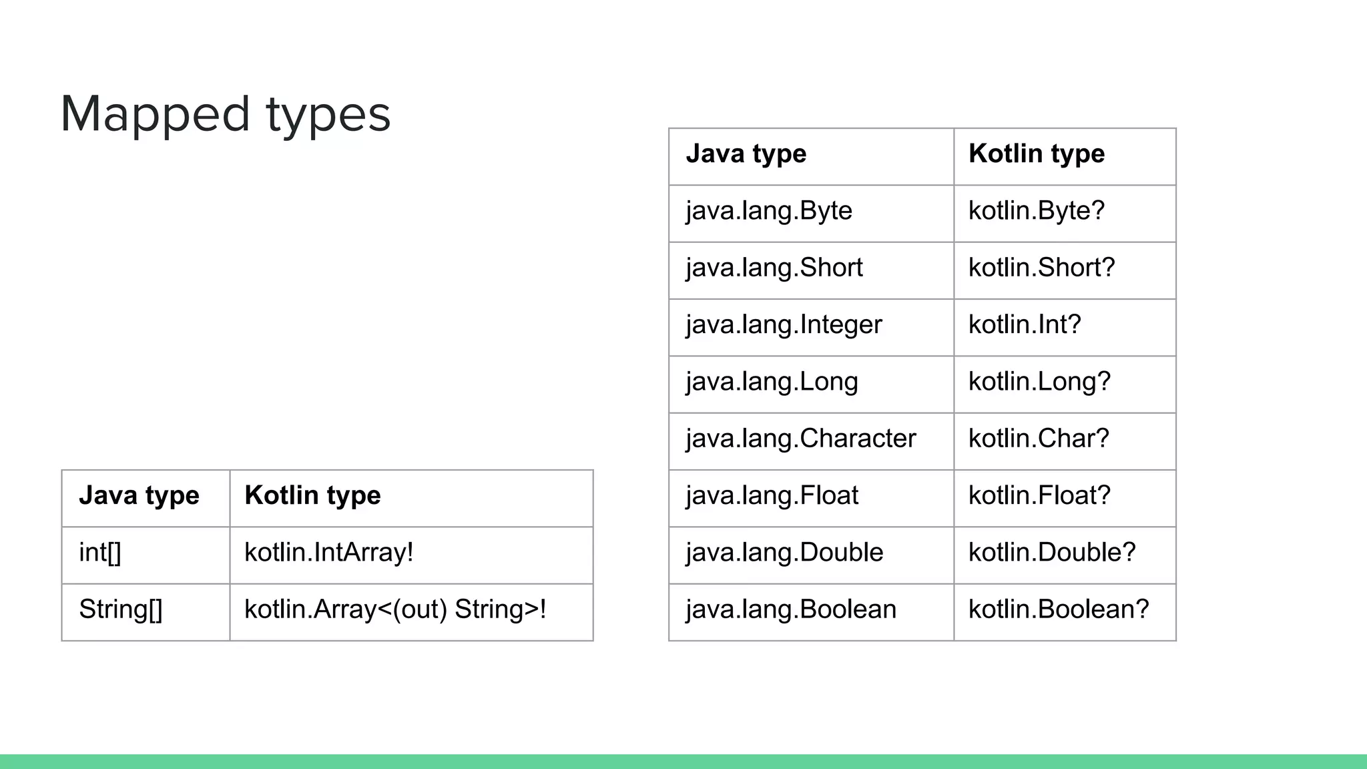Select the java.lang.Boolean cell

791,609
